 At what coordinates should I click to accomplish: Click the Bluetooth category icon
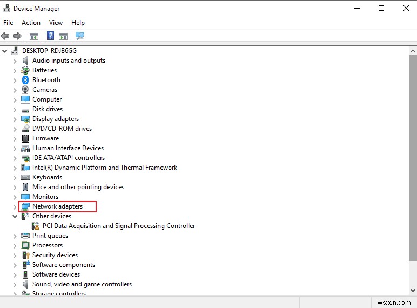tap(25, 80)
